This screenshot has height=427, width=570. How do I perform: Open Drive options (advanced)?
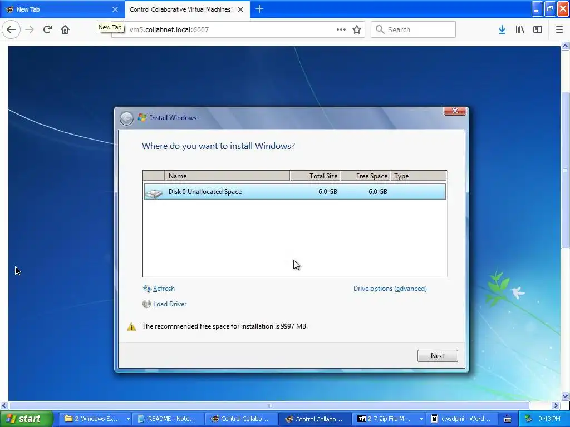390,289
